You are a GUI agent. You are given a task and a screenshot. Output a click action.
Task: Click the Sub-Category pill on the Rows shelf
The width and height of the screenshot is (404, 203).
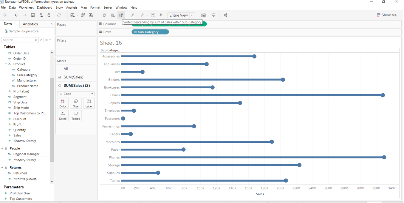[x=150, y=32]
